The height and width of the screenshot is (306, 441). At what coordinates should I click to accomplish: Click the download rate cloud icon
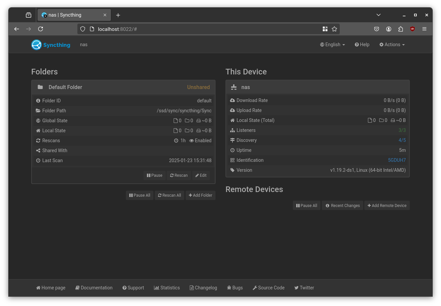click(232, 100)
